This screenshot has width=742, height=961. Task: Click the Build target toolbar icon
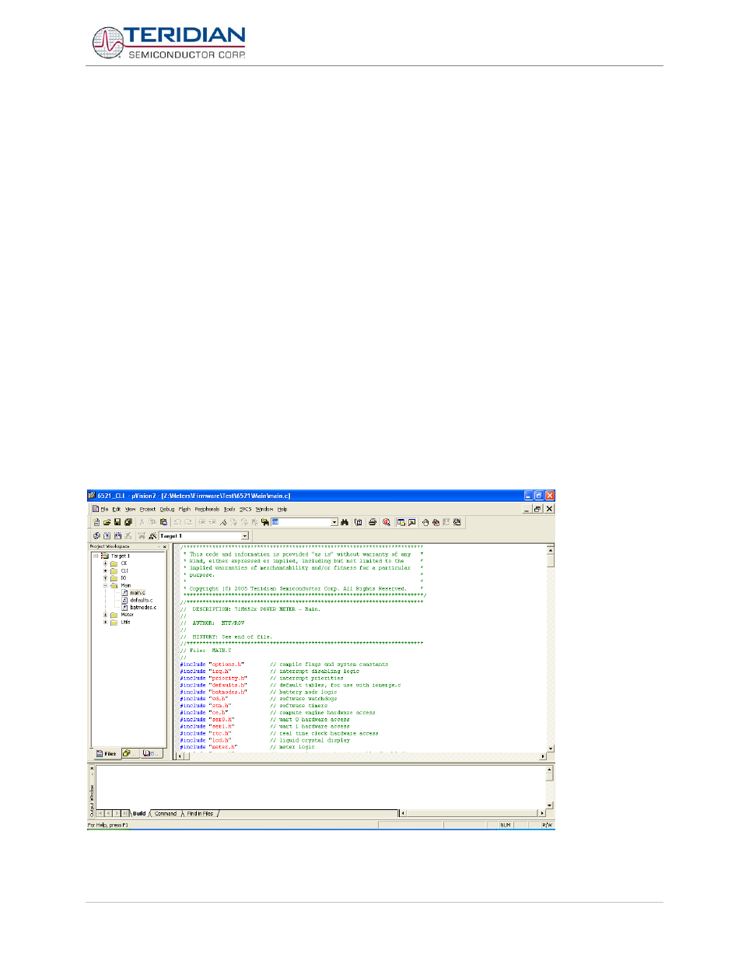point(107,535)
